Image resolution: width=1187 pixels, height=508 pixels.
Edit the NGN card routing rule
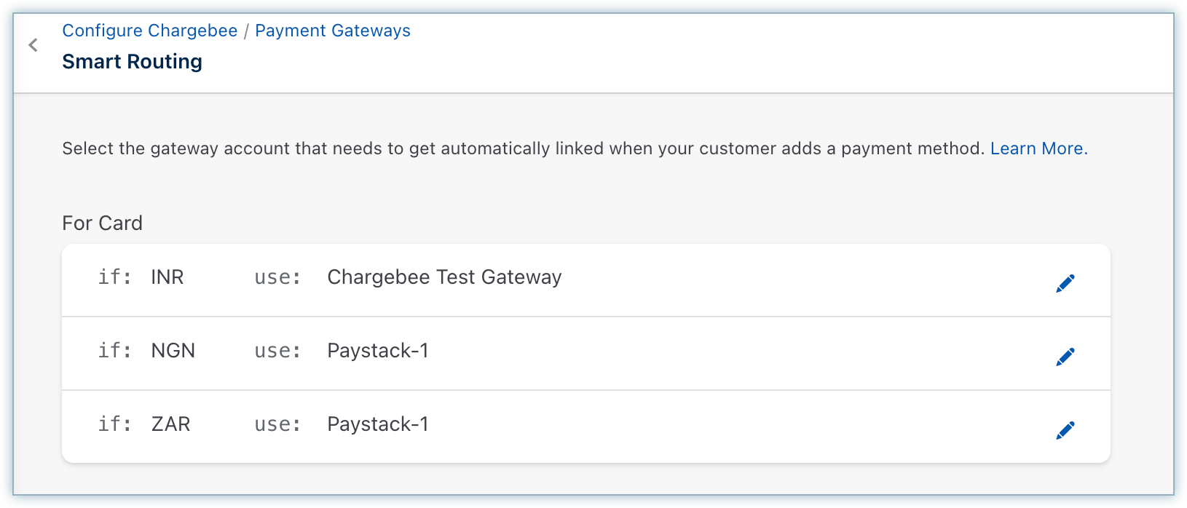click(1065, 357)
